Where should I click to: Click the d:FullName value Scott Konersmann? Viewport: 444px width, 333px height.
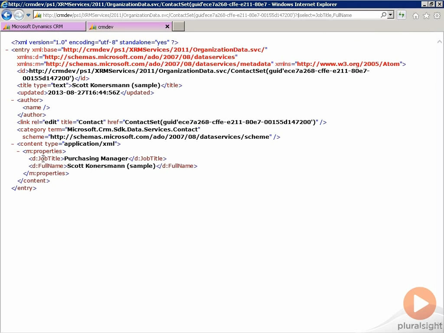111,166
